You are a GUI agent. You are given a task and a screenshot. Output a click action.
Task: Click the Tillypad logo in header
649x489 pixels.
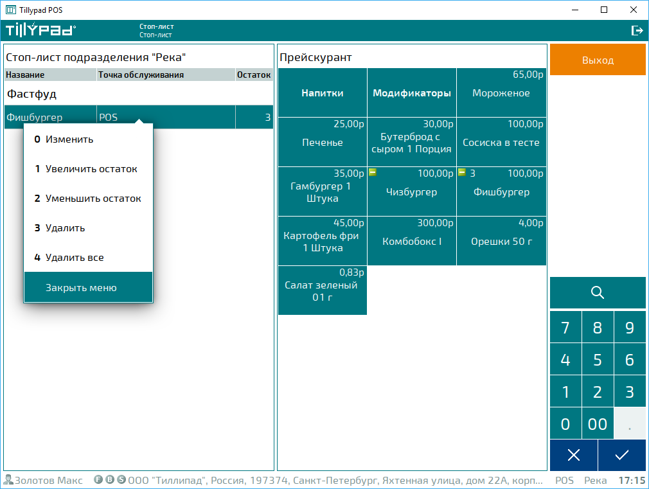coord(40,30)
